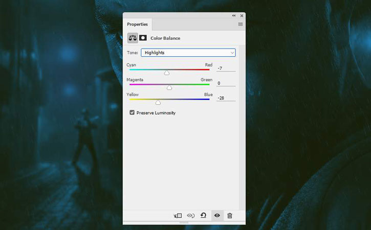Clip adjustment to layer below icon

pyautogui.click(x=178, y=216)
